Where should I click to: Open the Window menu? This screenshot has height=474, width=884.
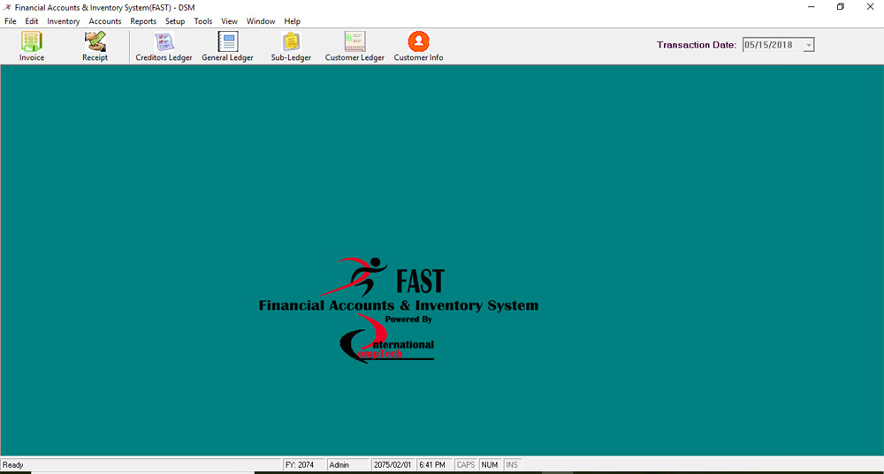coord(261,21)
